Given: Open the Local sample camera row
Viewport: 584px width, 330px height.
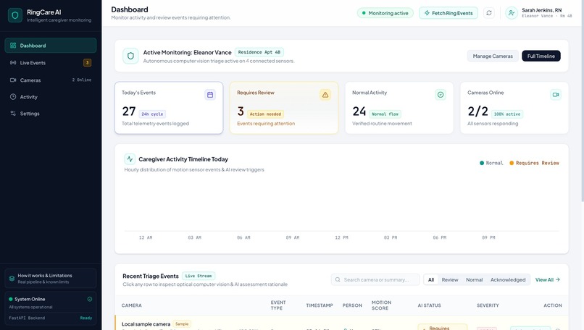Looking at the screenshot, I should [341, 323].
